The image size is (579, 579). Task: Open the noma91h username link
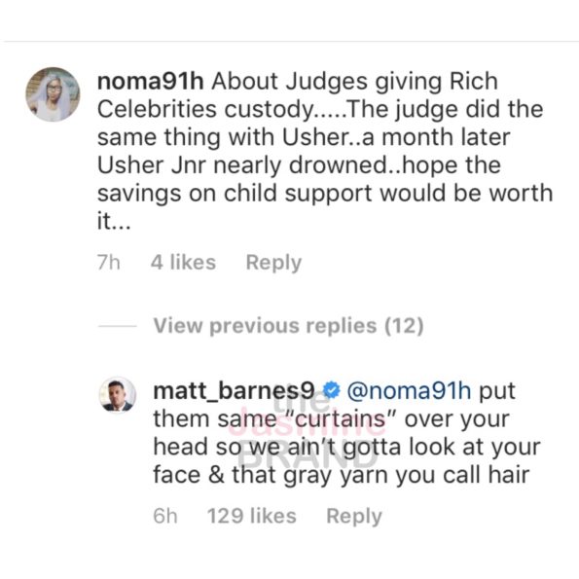[150, 81]
